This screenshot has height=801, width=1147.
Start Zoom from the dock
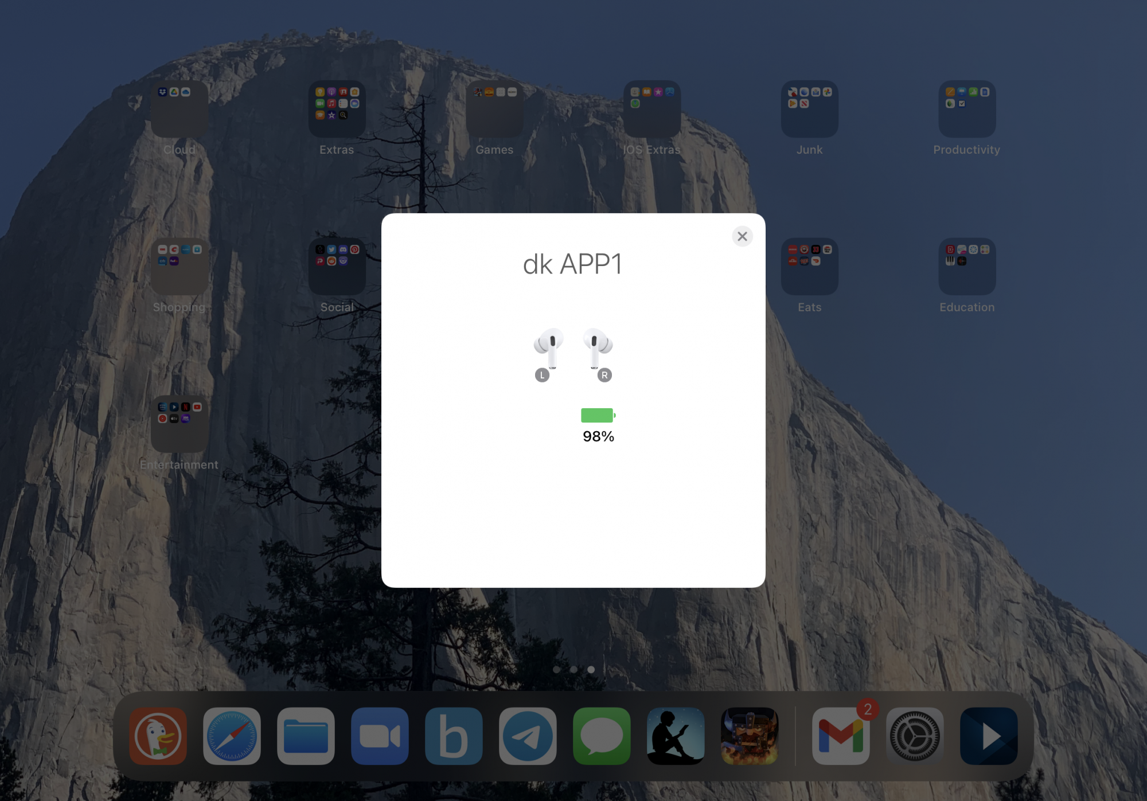coord(380,736)
